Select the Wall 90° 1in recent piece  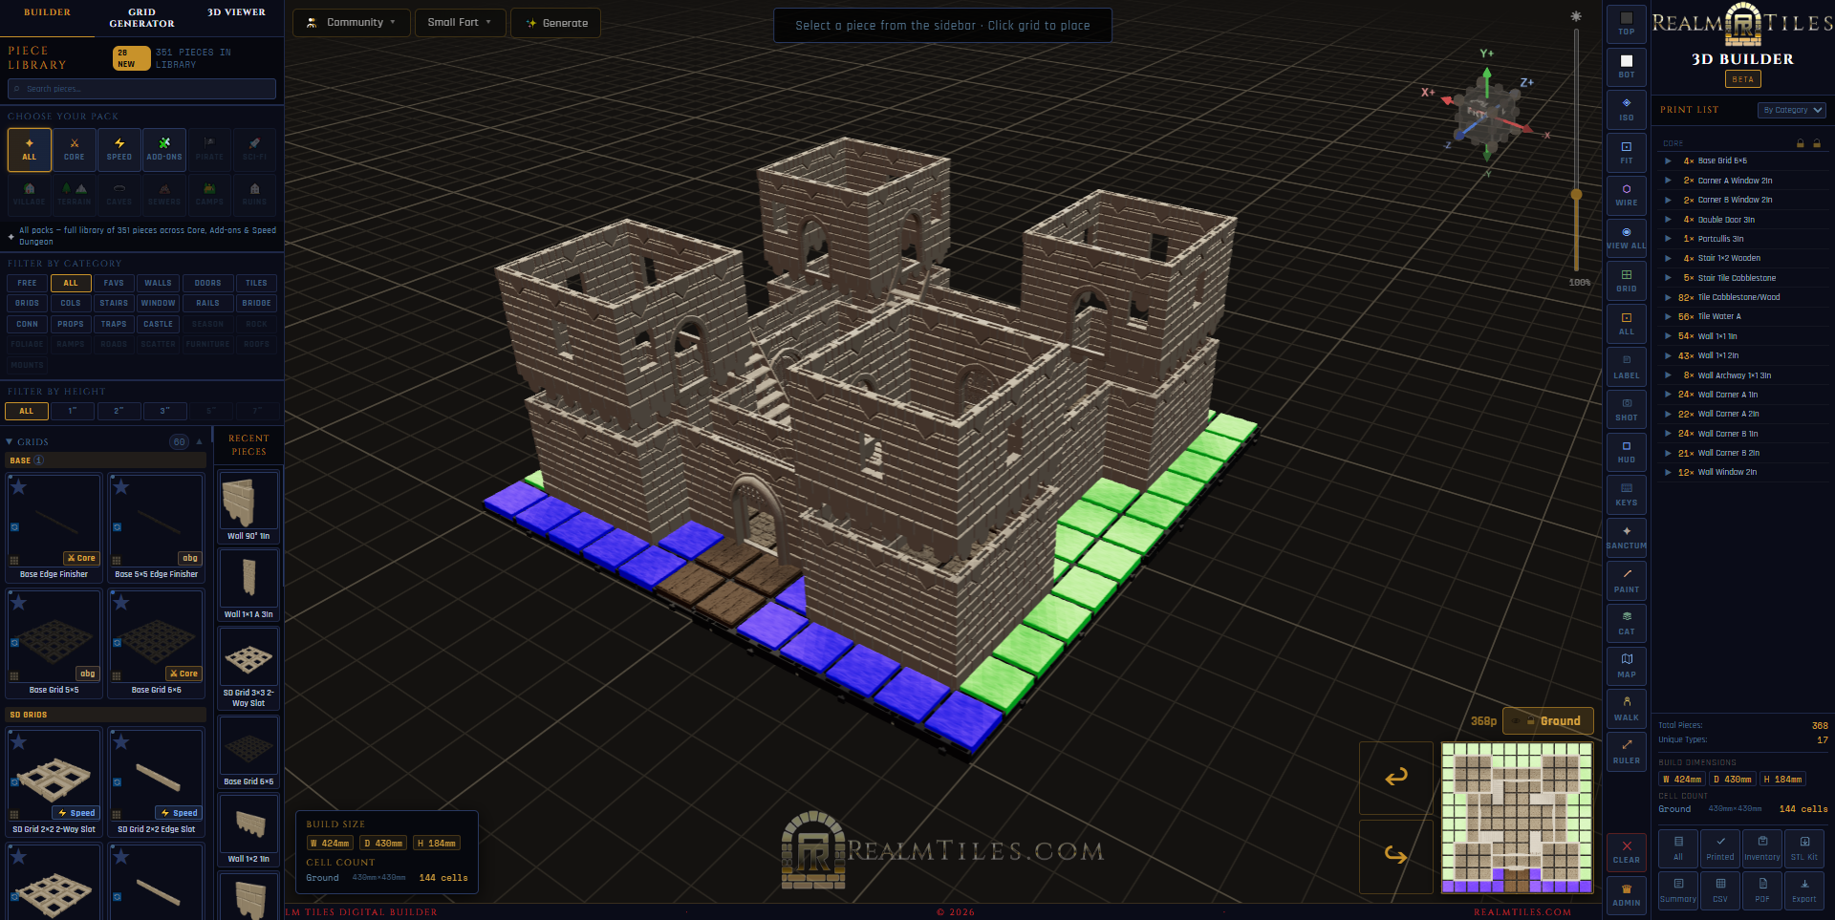(248, 506)
